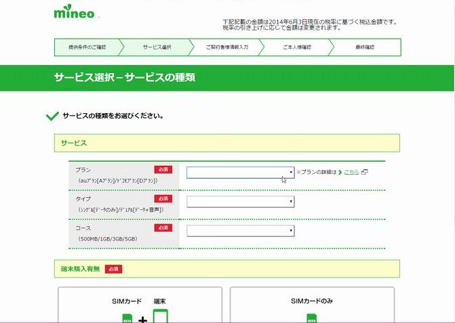Click the green checkmark icon beside サービスの種類
Screen dimensions: 455x323
tap(52, 116)
